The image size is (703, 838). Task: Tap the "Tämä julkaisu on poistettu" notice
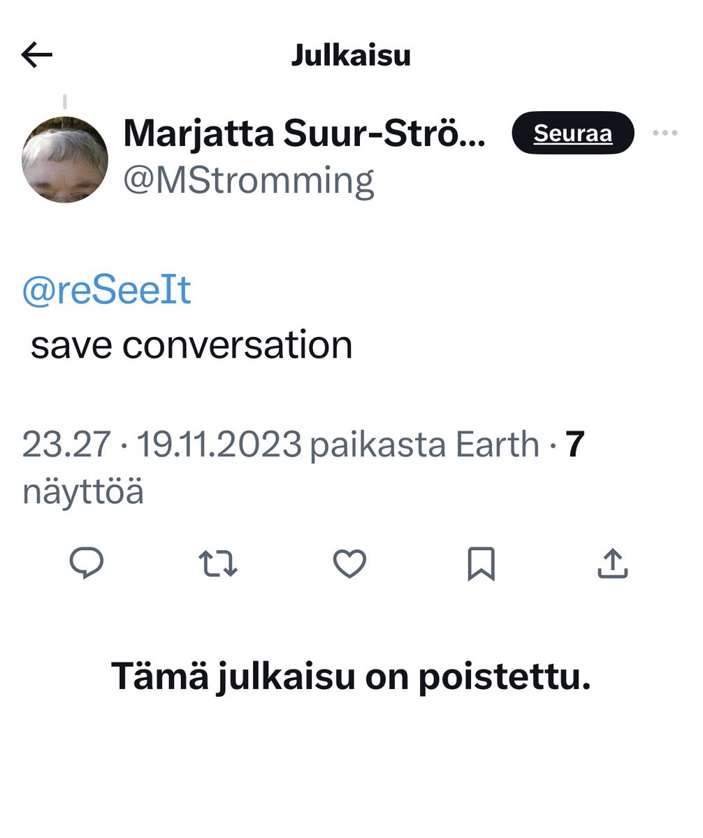pyautogui.click(x=351, y=677)
